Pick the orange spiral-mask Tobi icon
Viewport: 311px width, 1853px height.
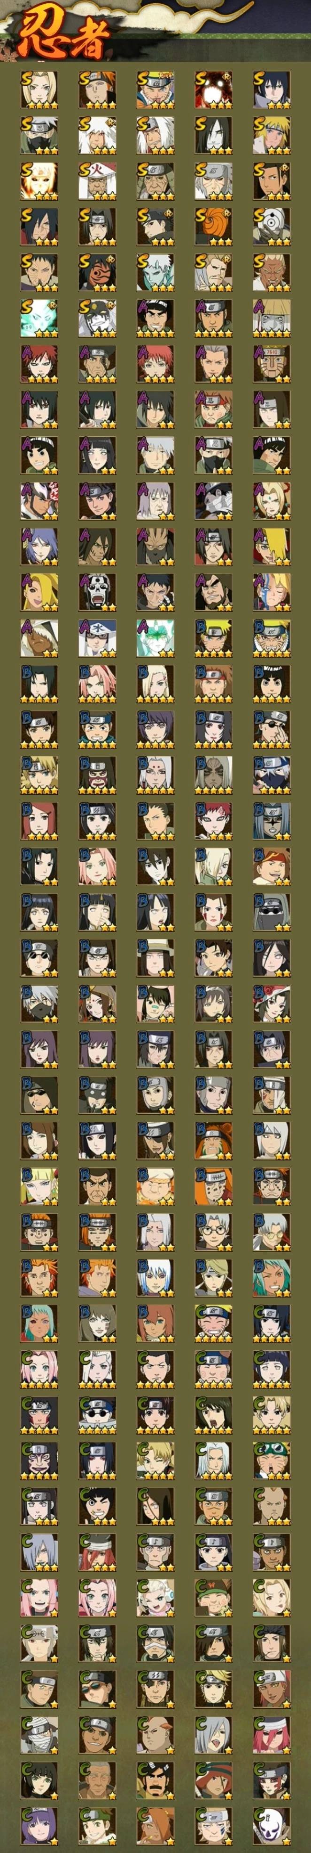coord(213,226)
